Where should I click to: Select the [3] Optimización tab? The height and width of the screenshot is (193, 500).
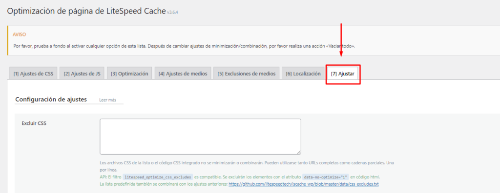[129, 73]
